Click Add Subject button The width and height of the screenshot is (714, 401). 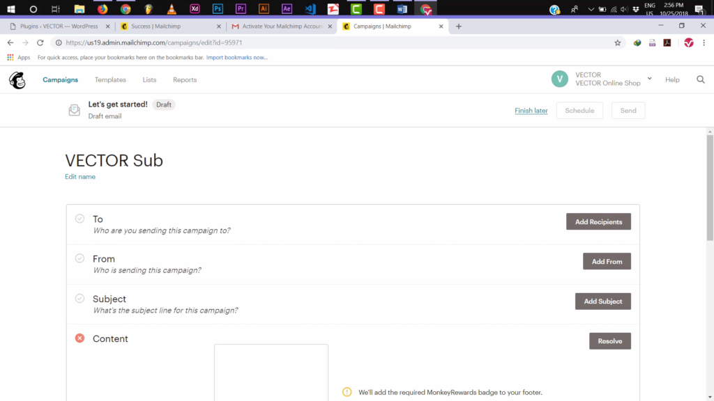point(603,301)
